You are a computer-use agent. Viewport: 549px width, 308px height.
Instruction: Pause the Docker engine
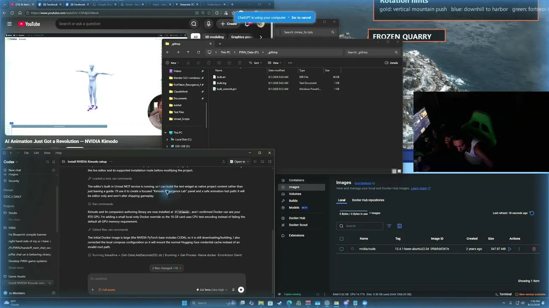[318, 294]
